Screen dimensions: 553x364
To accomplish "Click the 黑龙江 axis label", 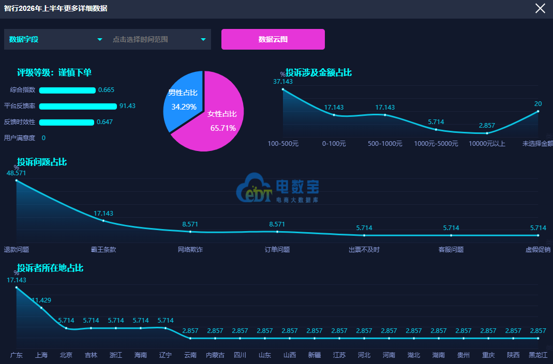I will pos(538,355).
